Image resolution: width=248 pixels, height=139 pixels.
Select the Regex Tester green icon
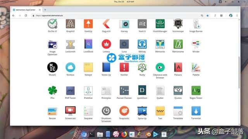click(x=196, y=90)
